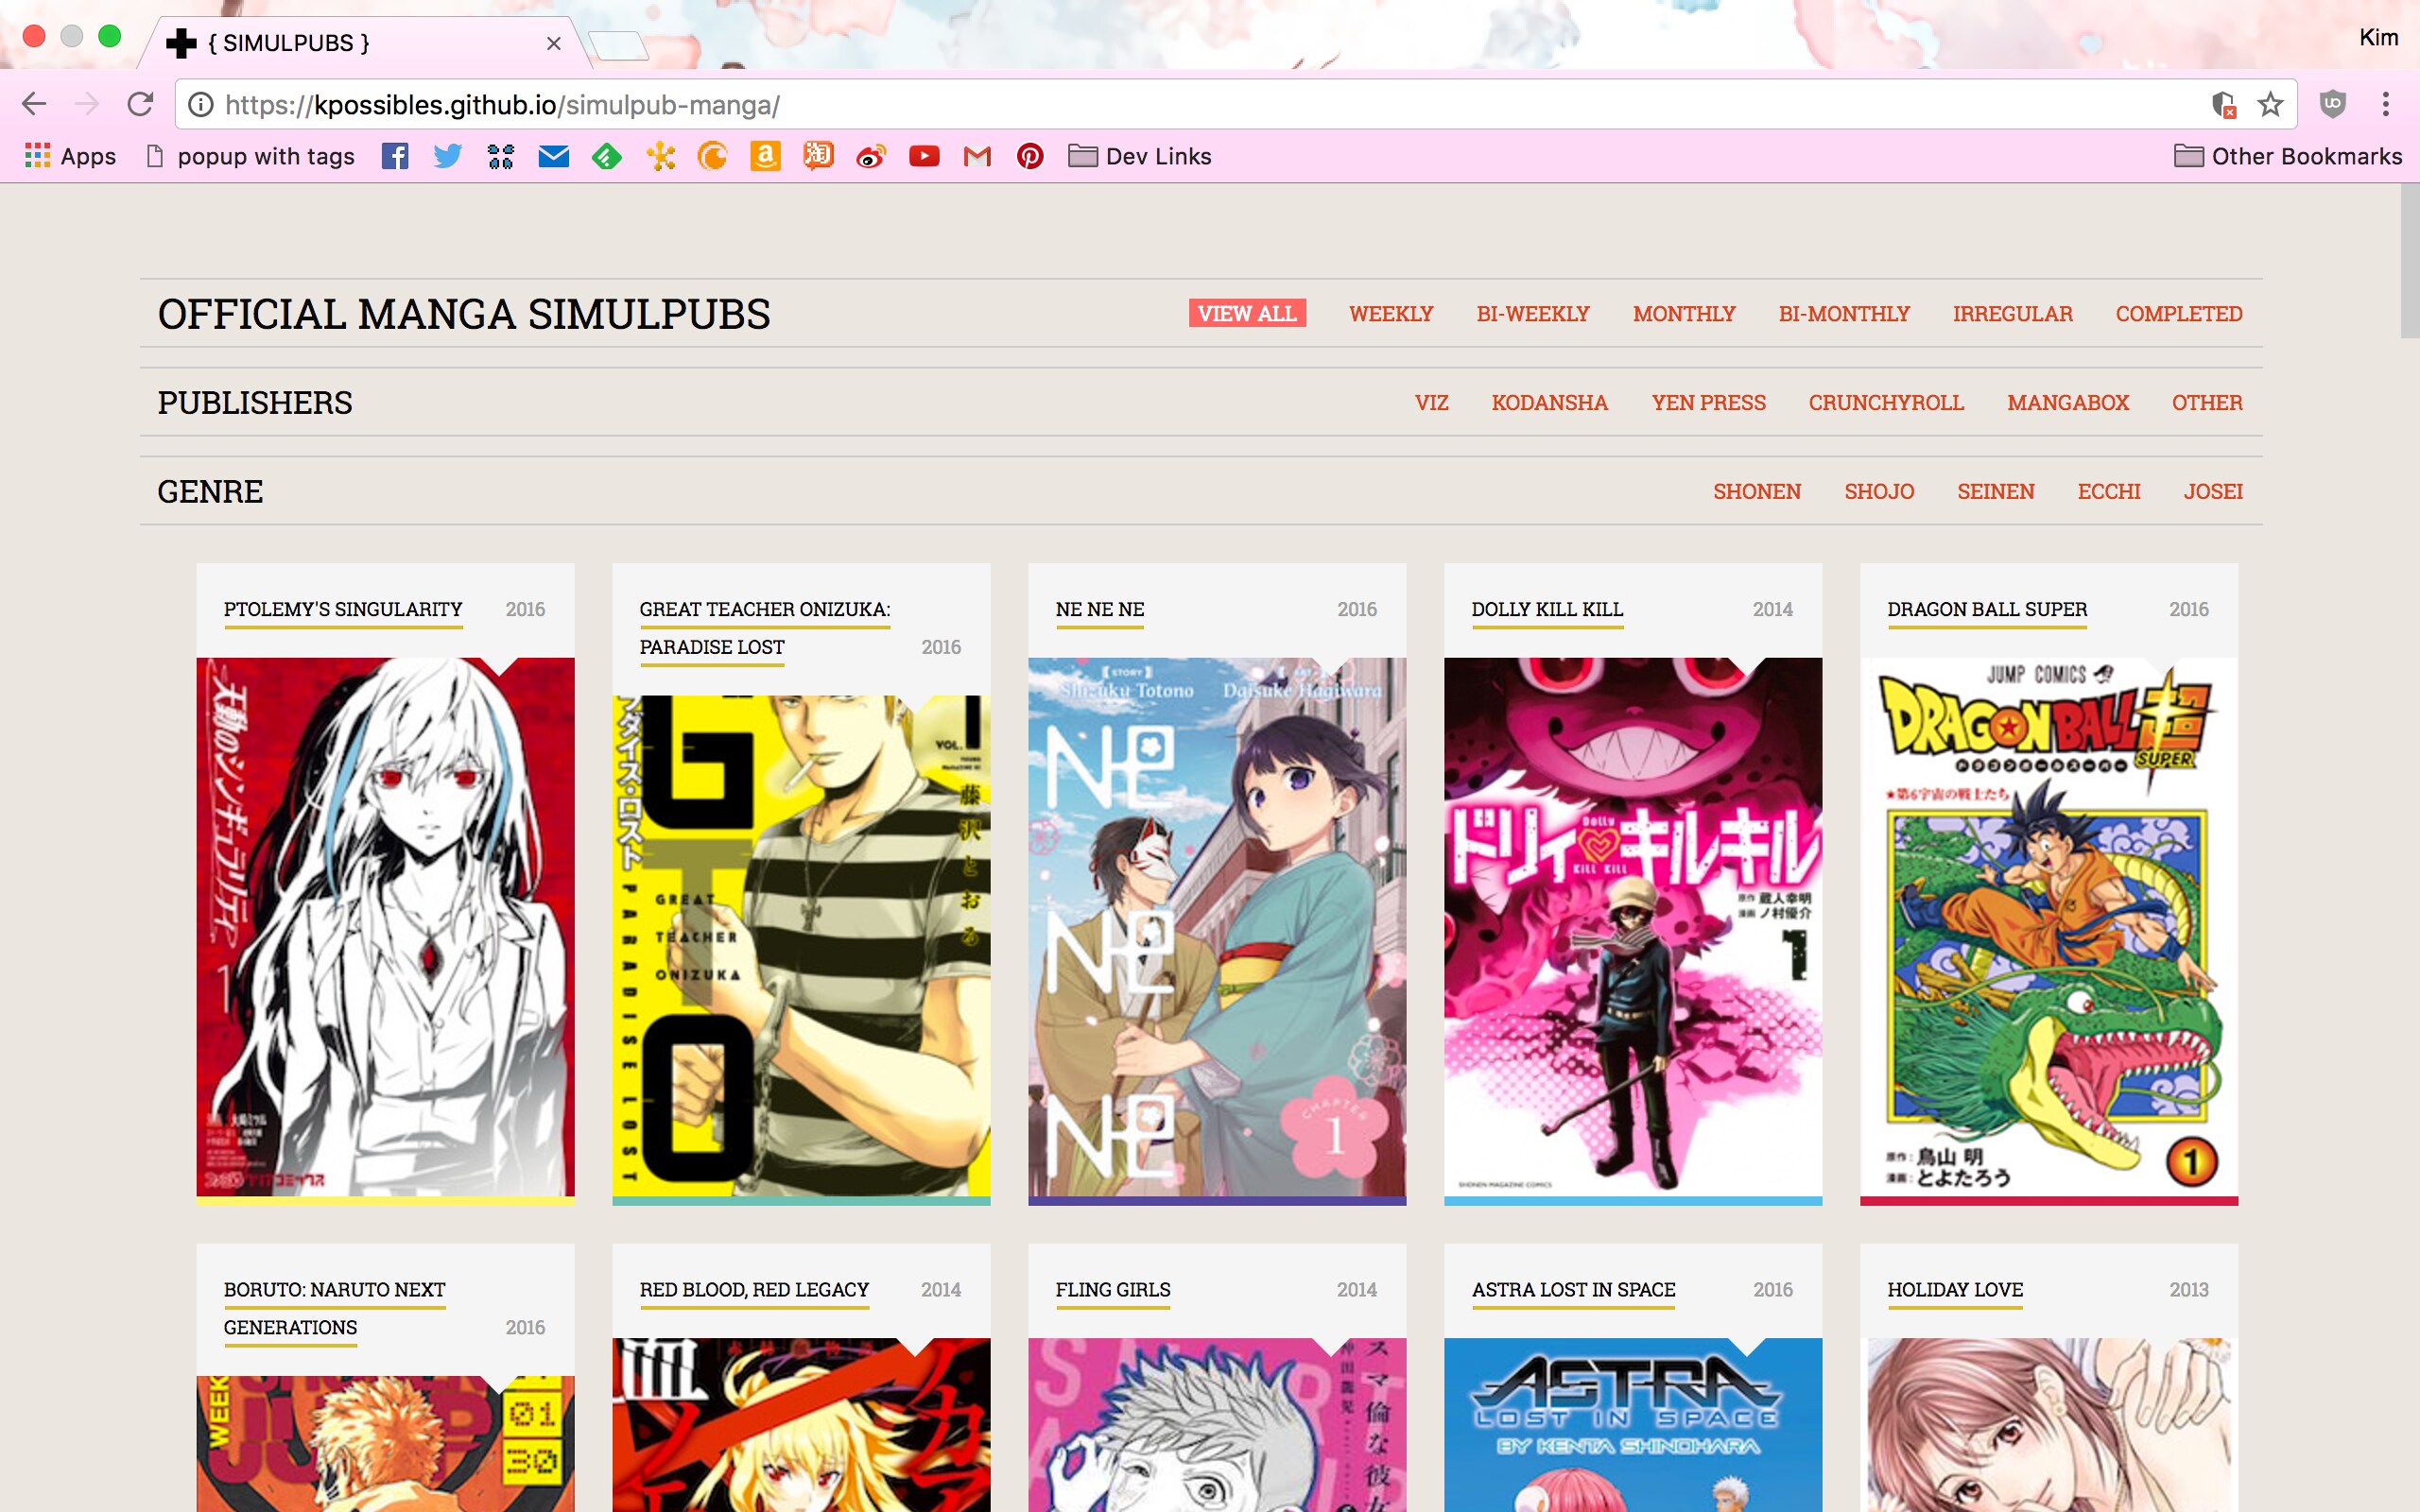Open Dragon Ball Super cover image

pyautogui.click(x=2049, y=926)
